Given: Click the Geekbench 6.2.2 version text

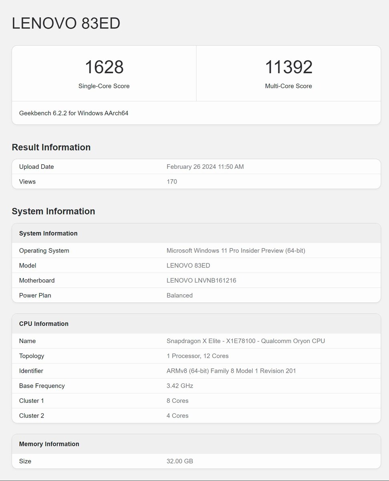Looking at the screenshot, I should [74, 113].
